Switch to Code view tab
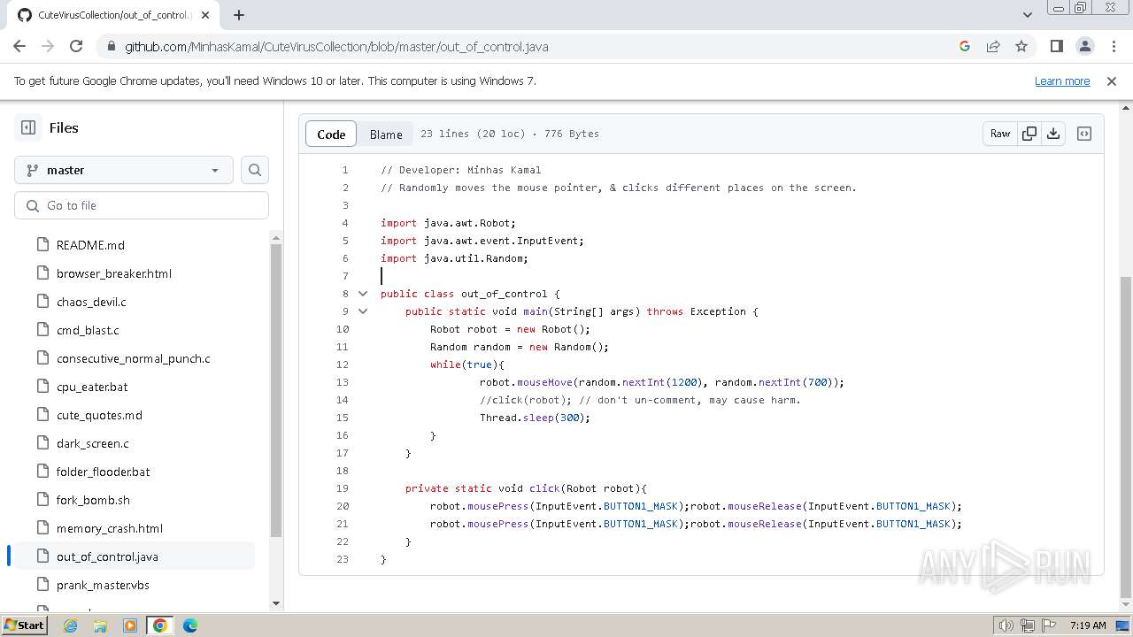1133x637 pixels. (331, 134)
